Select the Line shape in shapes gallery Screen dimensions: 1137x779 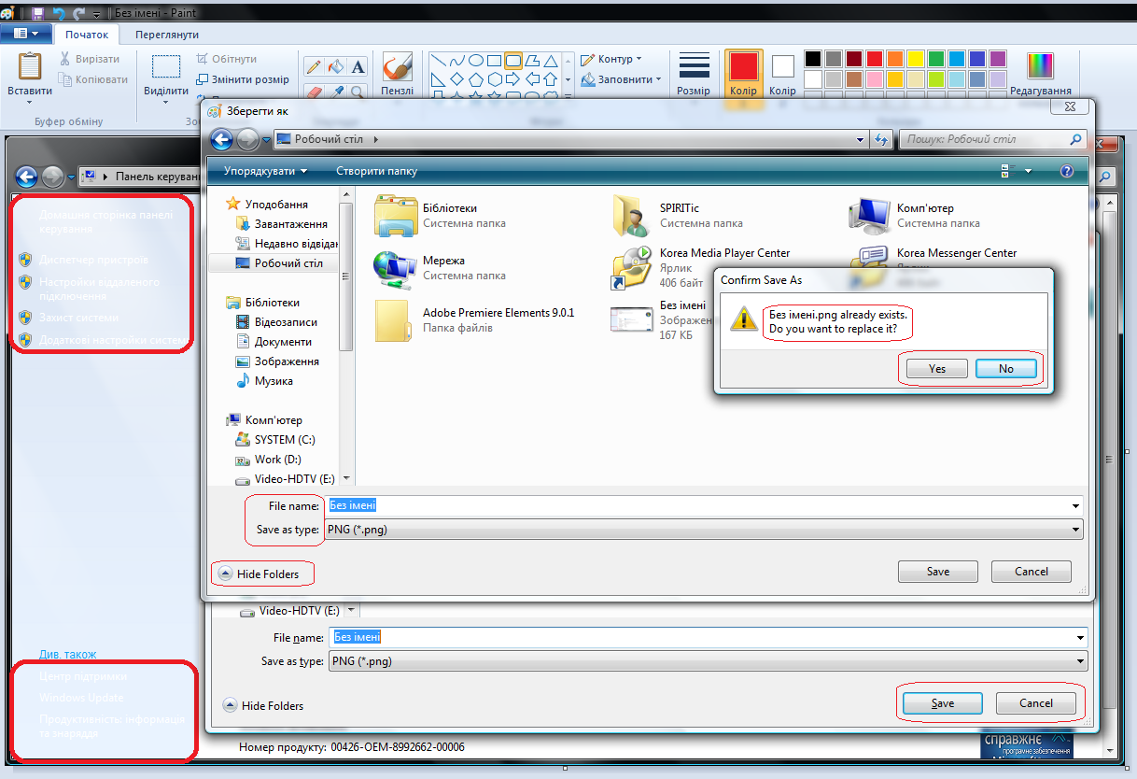[437, 61]
